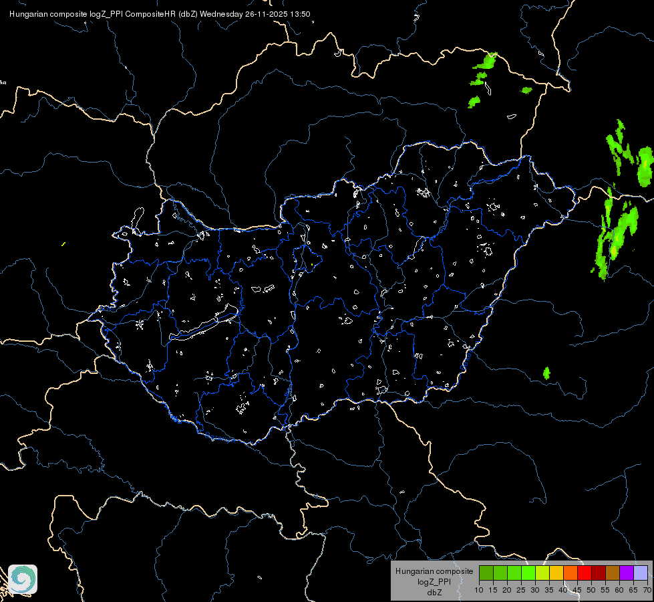Select the 60–65 dBZ purple swatch
The image size is (654, 602).
pos(627,573)
